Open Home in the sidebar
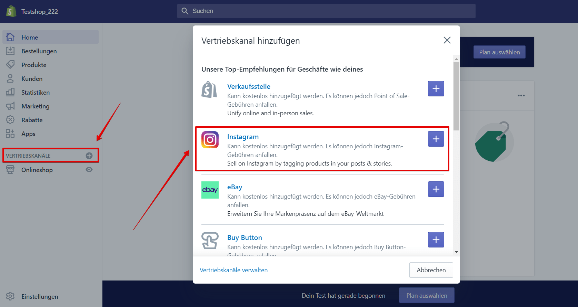Screen dimensions: 578x307 [x=51, y=37]
